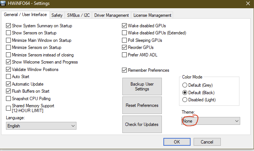Select Default (Grey) color mode

(185, 85)
